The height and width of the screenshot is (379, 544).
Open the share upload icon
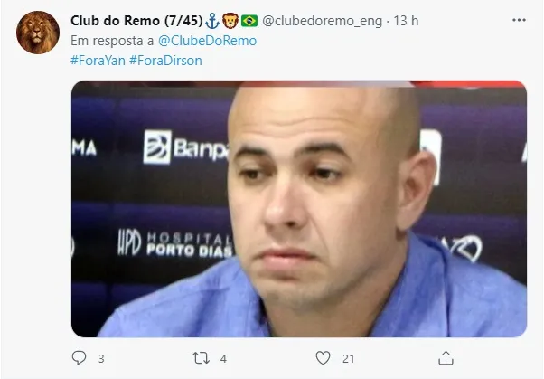446,358
